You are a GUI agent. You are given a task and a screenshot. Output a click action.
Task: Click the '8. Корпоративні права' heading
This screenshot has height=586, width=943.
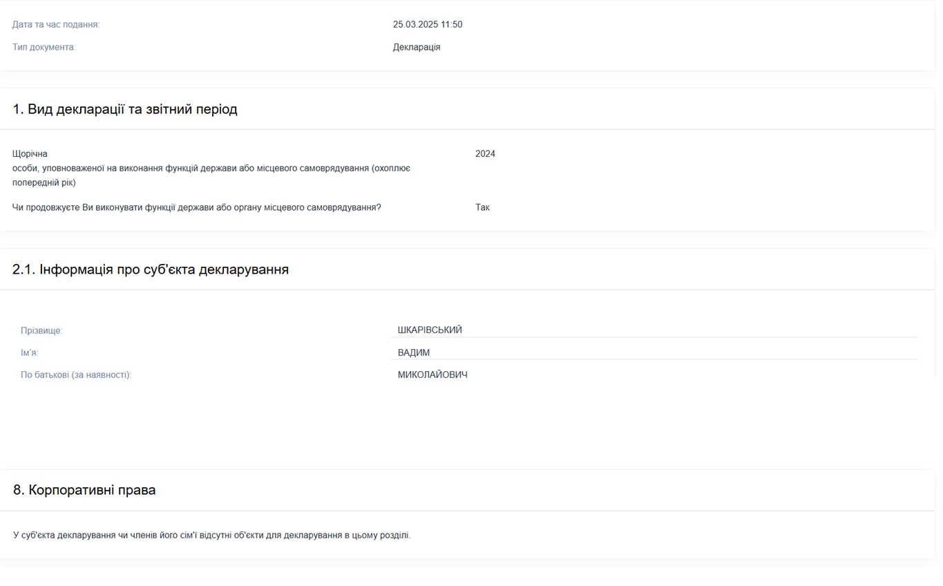84,490
